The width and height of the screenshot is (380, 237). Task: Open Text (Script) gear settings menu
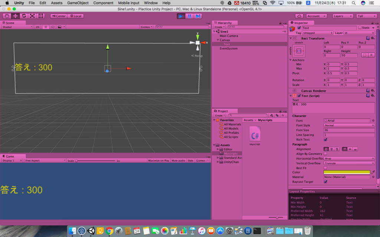tap(373, 96)
